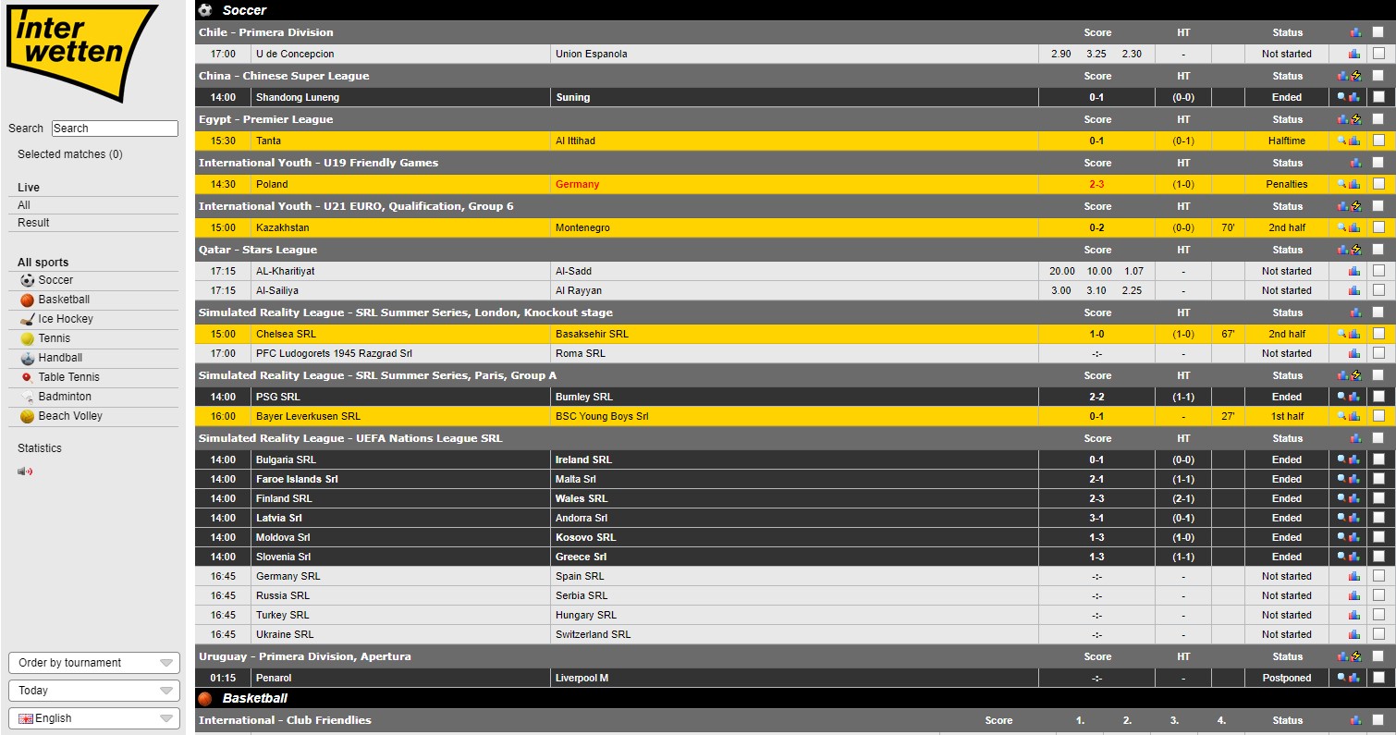1396x735 pixels.
Task: Select Table Tennis in the sports list
Action: click(x=68, y=377)
